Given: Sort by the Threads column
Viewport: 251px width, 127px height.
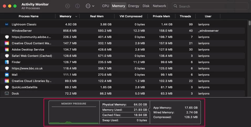Looking at the screenshot, I should pos(185,16).
